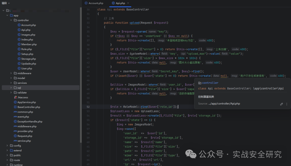The image size is (291, 166).
Task: Click the class icon beside Request.php
Action: point(15,136)
